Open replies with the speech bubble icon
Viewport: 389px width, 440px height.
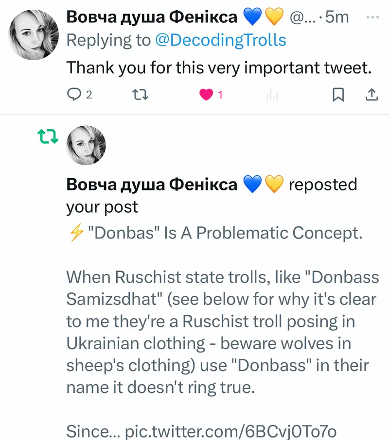pyautogui.click(x=73, y=95)
